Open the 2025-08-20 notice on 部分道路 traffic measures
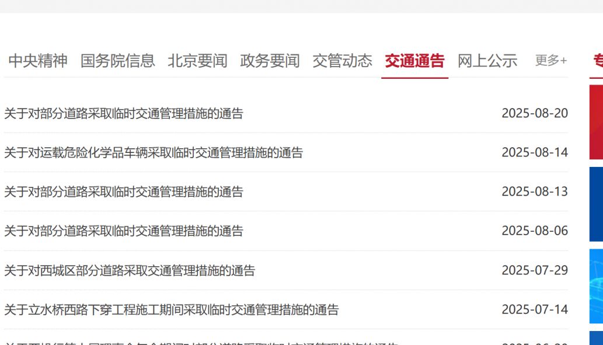 coord(124,113)
